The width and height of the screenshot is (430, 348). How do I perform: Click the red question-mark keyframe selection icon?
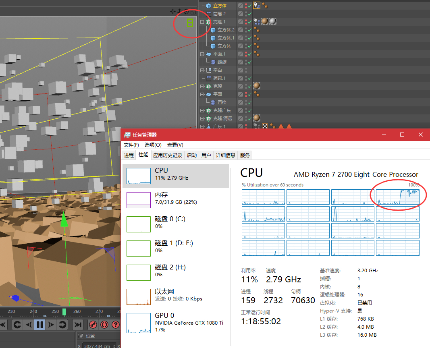(x=115, y=325)
